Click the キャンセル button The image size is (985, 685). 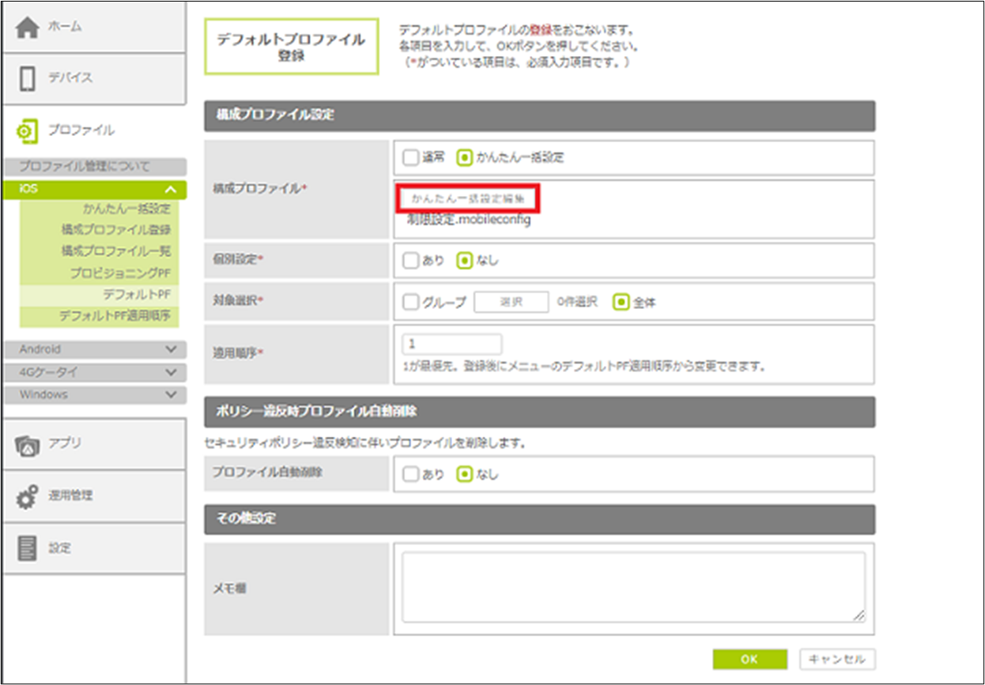(x=837, y=659)
